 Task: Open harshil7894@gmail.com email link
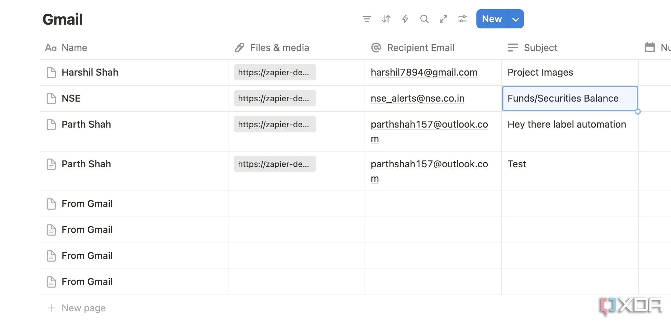click(x=424, y=73)
